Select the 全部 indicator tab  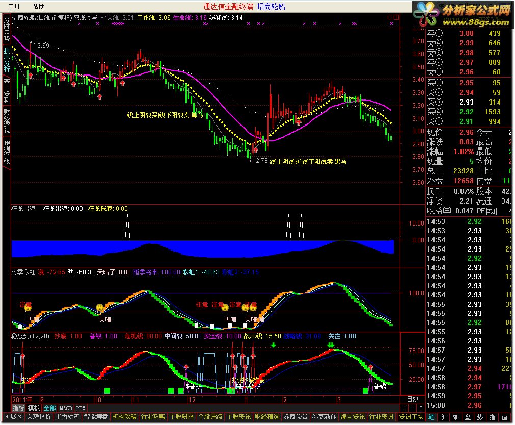pos(49,408)
